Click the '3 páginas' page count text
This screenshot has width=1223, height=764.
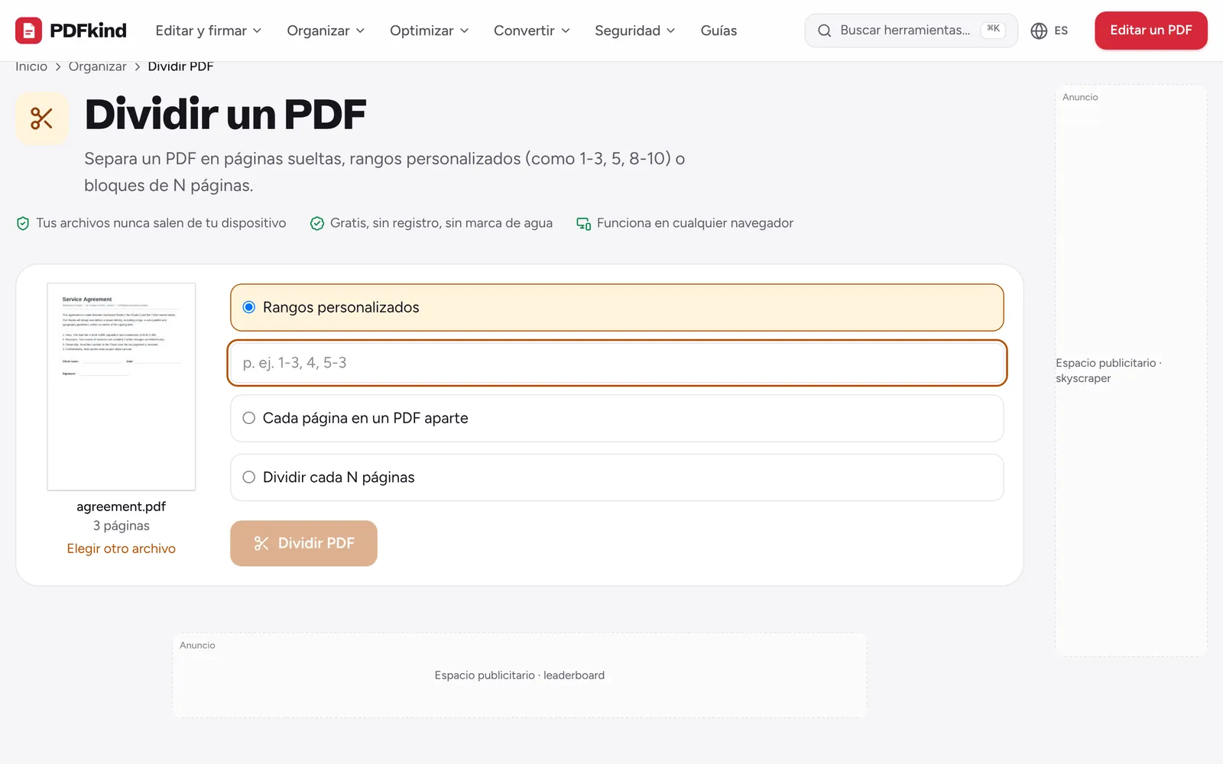coord(121,526)
